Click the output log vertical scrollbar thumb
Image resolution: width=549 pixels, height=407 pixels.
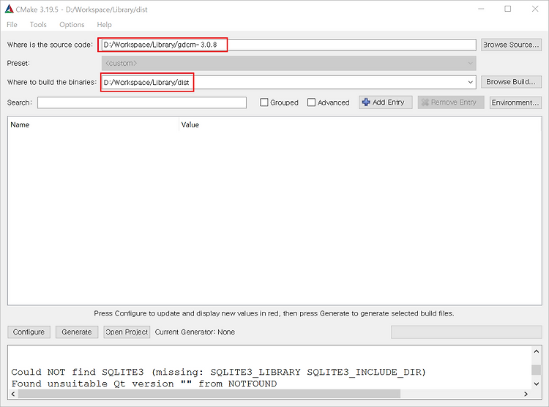[x=536, y=370]
